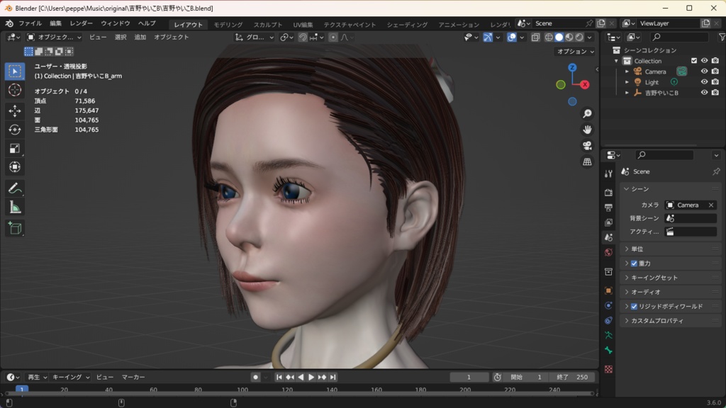
Task: Toggle camera view with the camera gizmo icon
Action: [x=587, y=146]
